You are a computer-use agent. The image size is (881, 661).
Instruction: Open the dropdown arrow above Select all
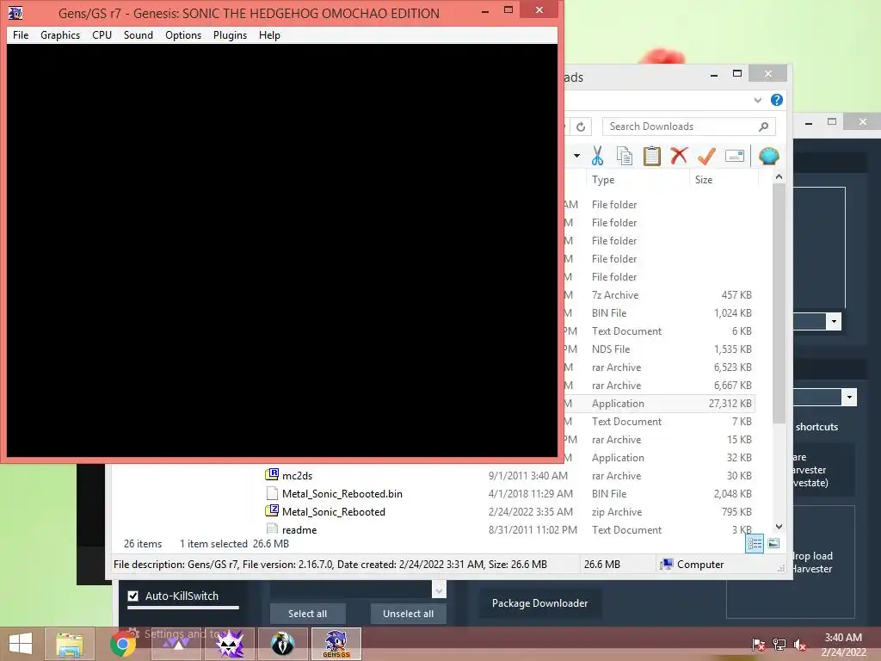pyautogui.click(x=439, y=590)
